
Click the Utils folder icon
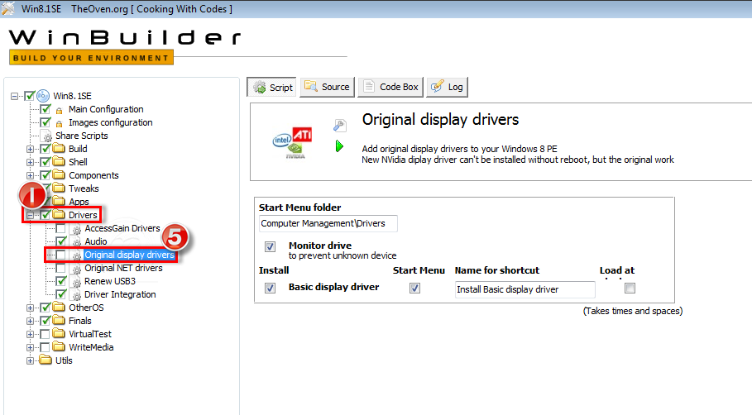tap(46, 360)
